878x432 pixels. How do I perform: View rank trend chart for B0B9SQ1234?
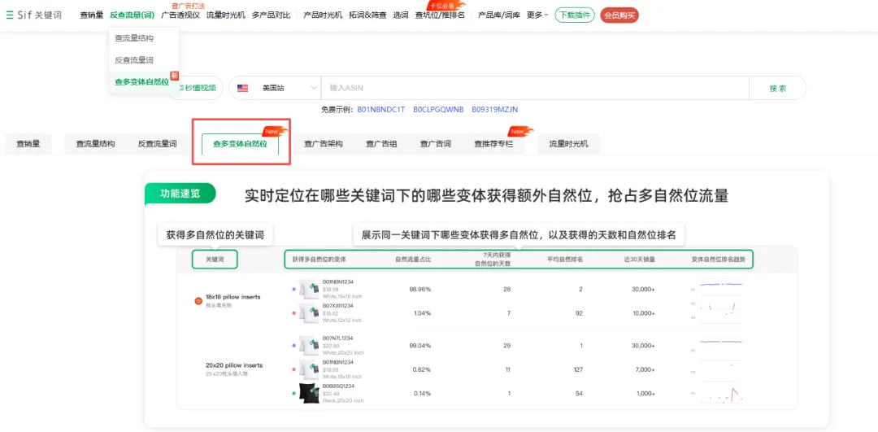click(721, 393)
